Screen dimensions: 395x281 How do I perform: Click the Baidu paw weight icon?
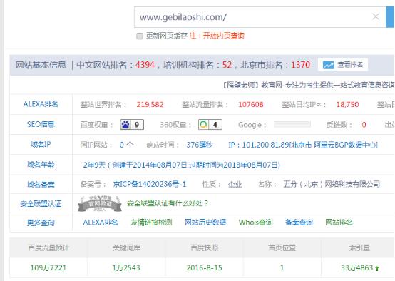coord(125,125)
